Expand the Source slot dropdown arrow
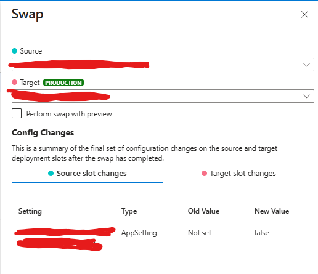318x274 pixels. [x=306, y=65]
